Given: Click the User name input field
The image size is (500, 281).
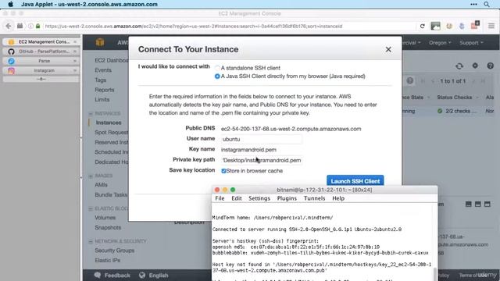Looking at the screenshot, I should coord(261,139).
